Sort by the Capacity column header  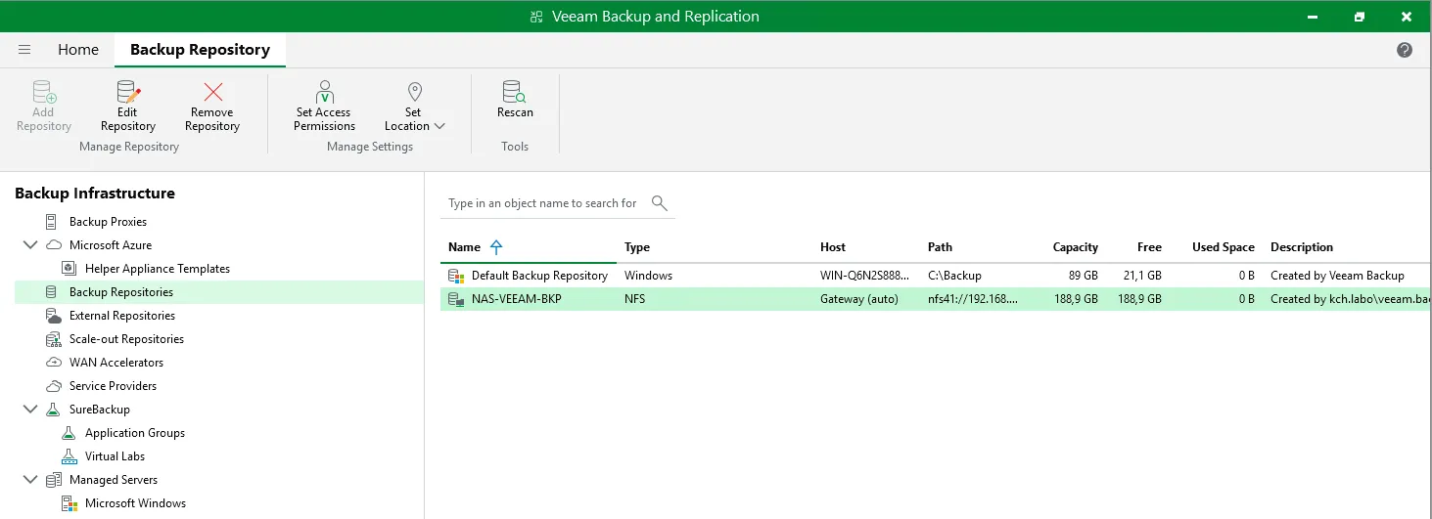pyautogui.click(x=1075, y=247)
